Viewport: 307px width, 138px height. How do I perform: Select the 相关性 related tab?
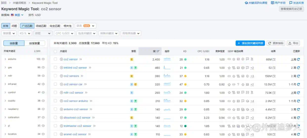pyautogui.click(x=68, y=26)
